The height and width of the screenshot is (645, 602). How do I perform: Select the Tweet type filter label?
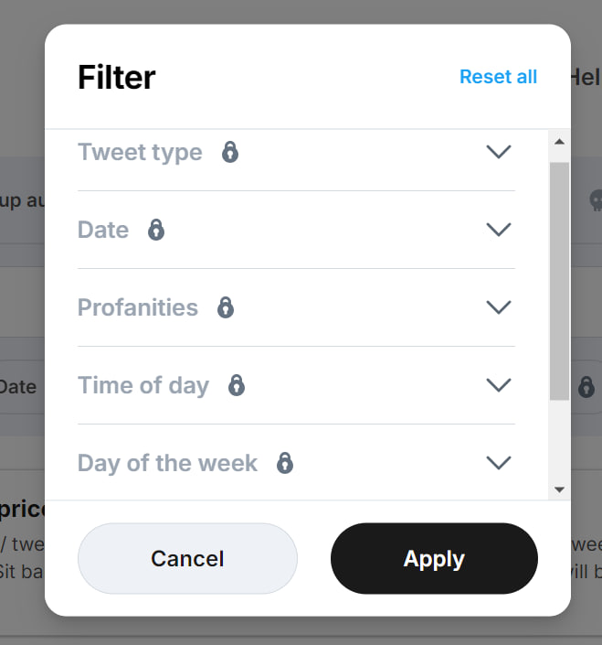[140, 152]
